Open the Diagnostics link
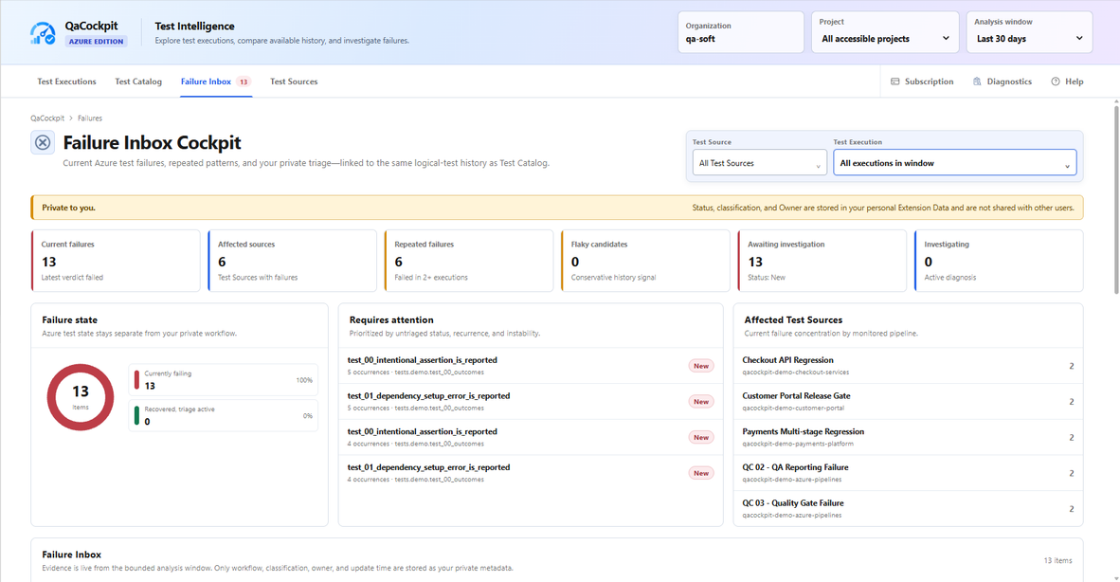Viewport: 1120px width, 582px height. 1003,82
